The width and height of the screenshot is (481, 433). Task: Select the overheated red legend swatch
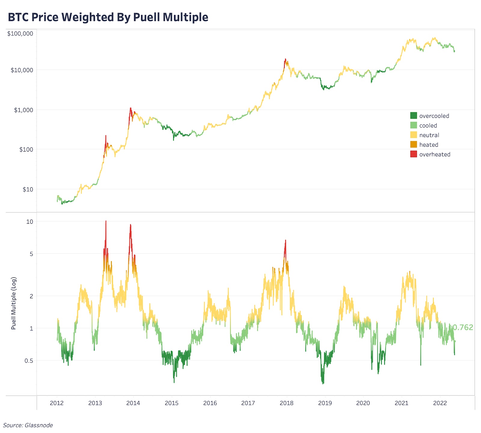click(414, 154)
